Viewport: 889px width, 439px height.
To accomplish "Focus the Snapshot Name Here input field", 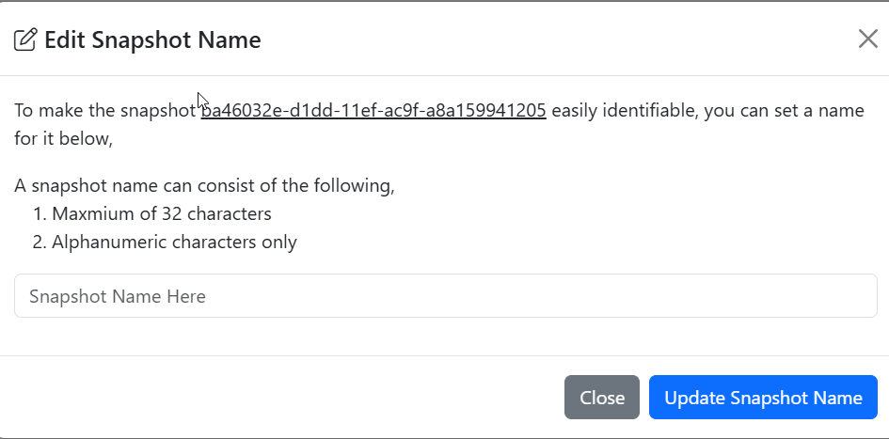I will 446,296.
